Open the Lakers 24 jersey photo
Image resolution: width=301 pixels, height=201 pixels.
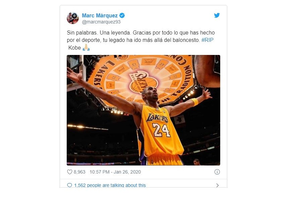point(143,110)
